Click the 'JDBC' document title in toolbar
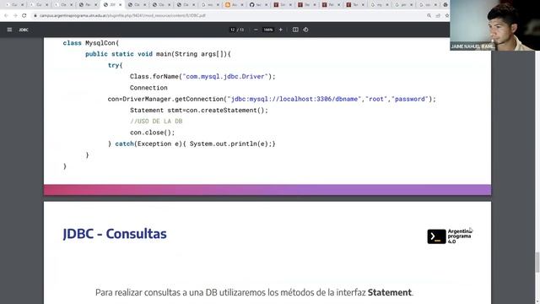The height and width of the screenshot is (304, 540). click(x=24, y=30)
